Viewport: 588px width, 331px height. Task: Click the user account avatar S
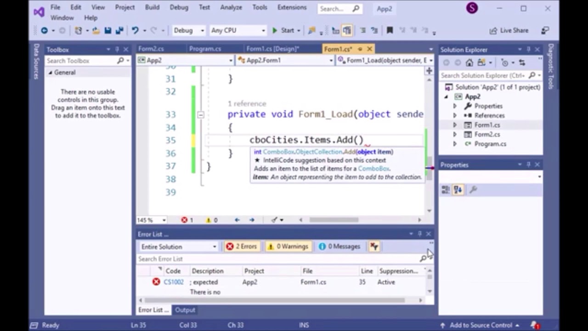pyautogui.click(x=472, y=8)
